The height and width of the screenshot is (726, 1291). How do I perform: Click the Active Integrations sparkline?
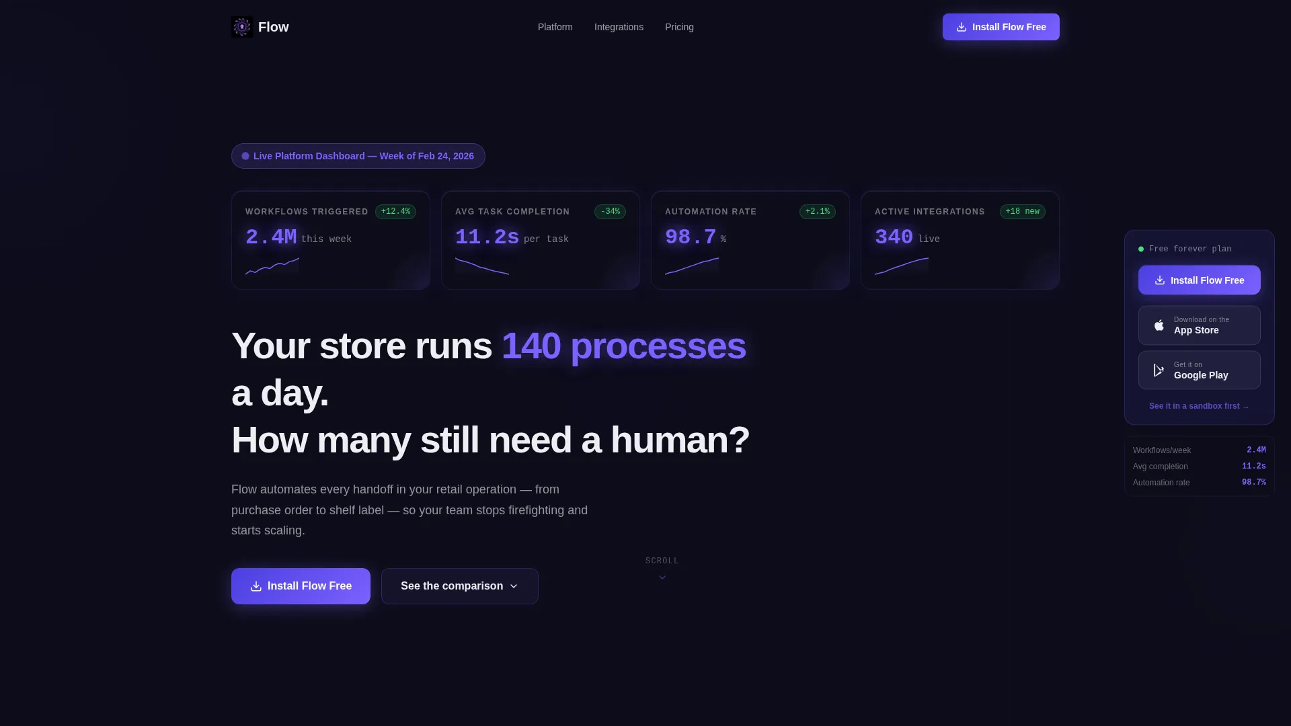click(902, 266)
